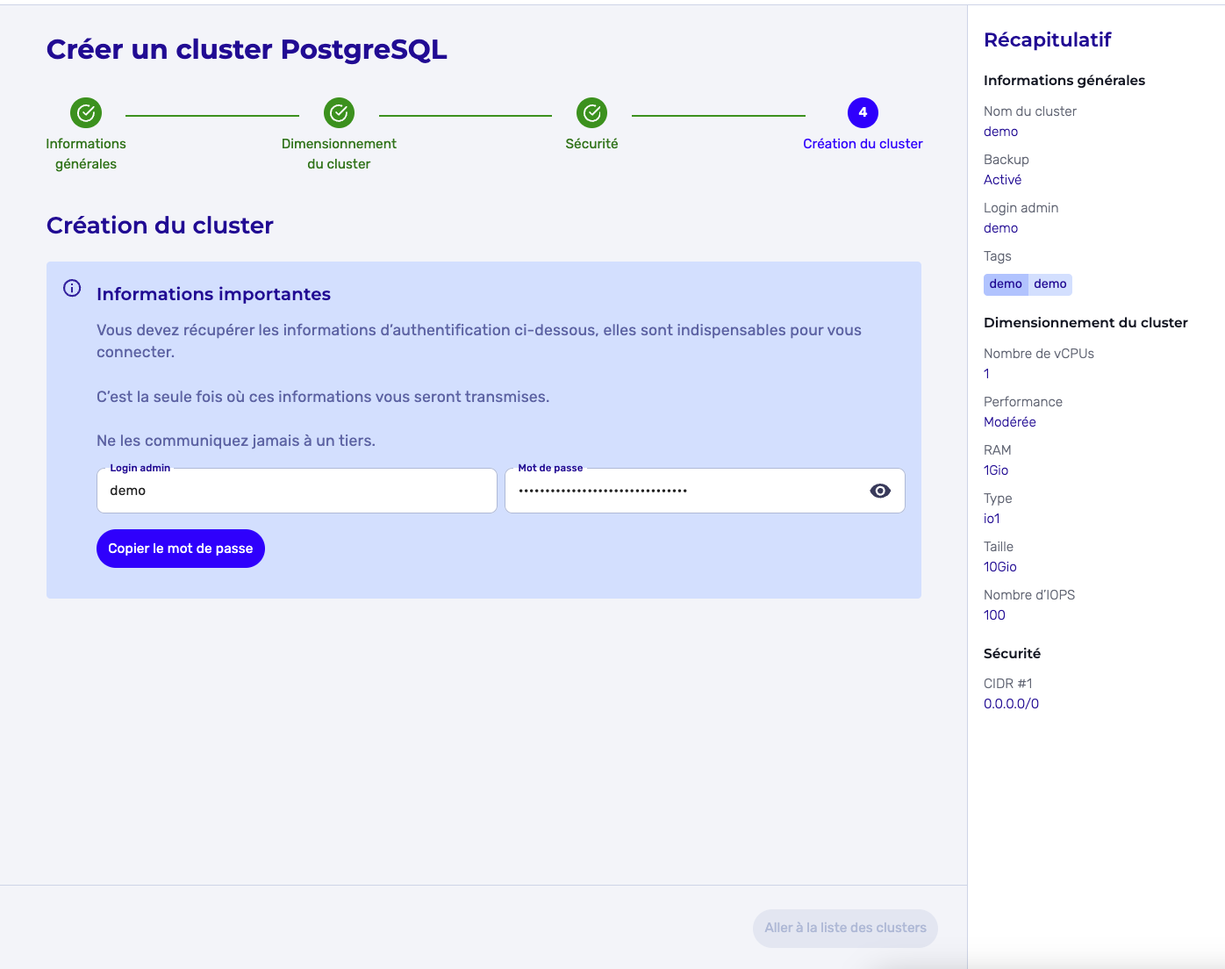The width and height of the screenshot is (1225, 969).
Task: Click Aller à la liste des clusters button
Action: click(845, 928)
